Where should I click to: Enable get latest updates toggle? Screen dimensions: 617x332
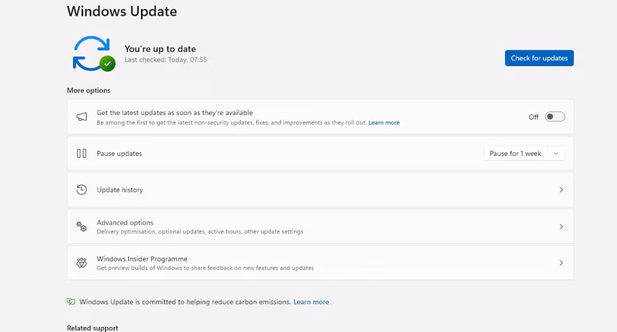pyautogui.click(x=555, y=117)
